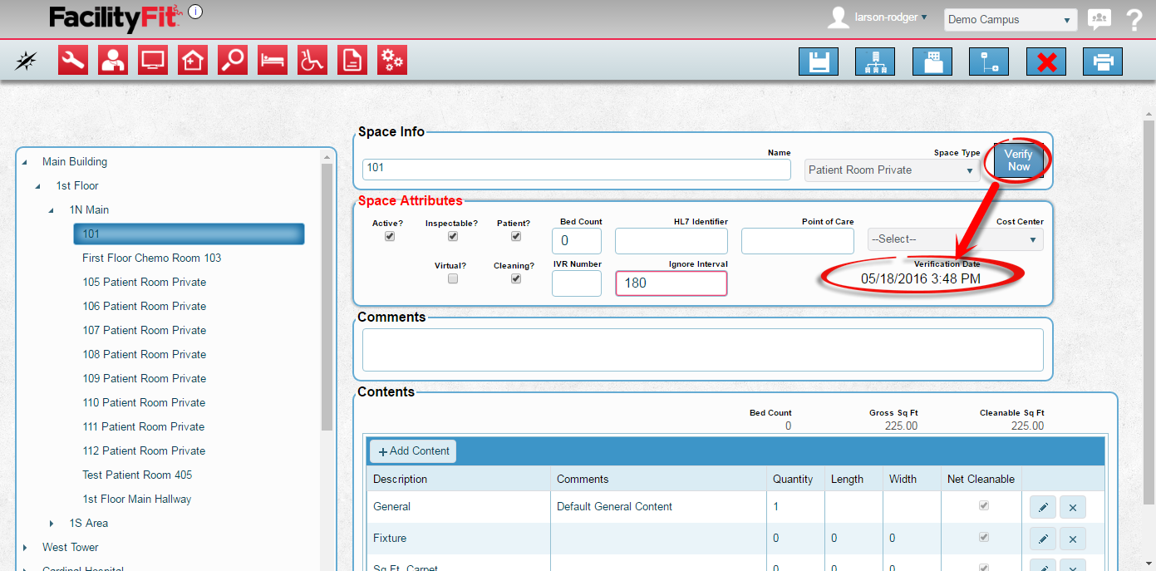Click the Add Content button
The width and height of the screenshot is (1156, 571).
click(x=413, y=451)
